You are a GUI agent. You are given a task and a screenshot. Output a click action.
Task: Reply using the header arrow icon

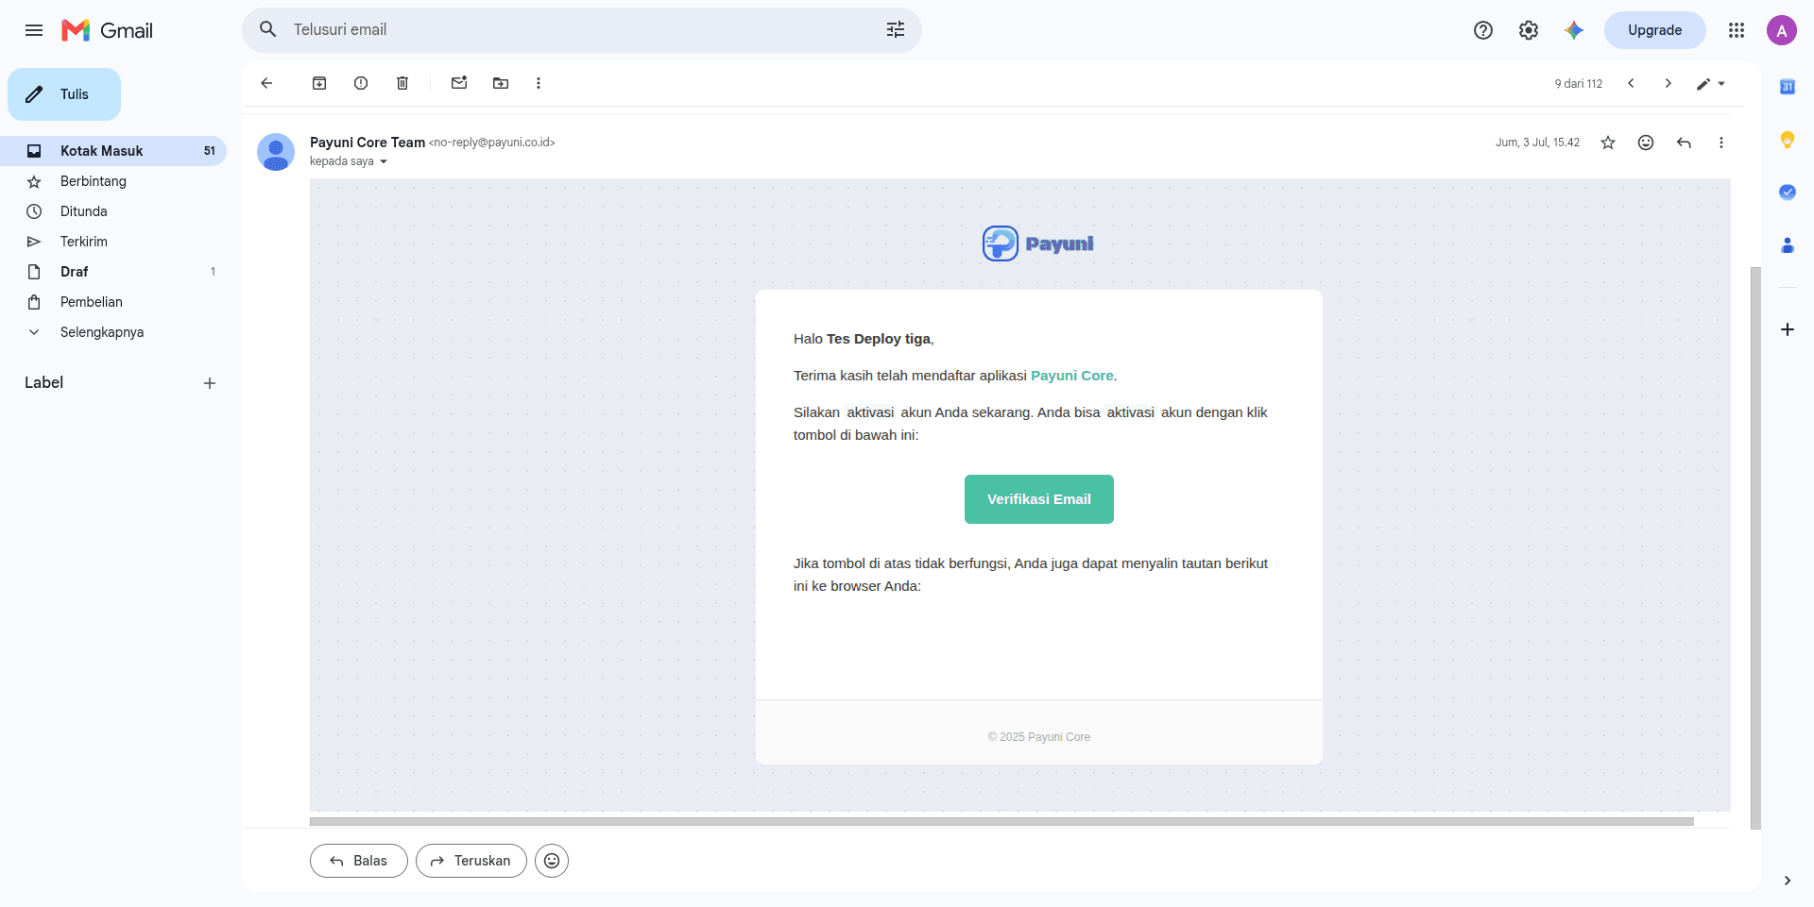point(1684,143)
